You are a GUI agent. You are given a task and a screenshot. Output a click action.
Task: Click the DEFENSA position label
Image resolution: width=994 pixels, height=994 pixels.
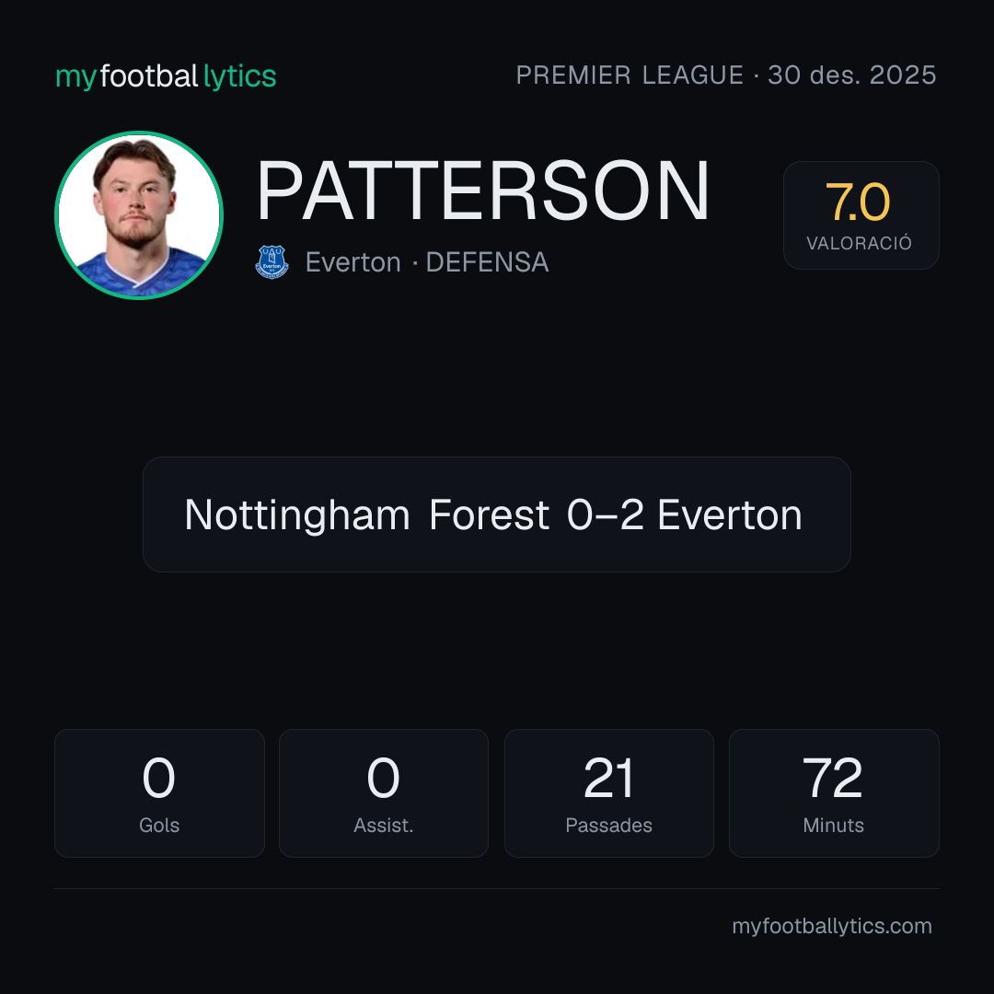[x=487, y=261]
